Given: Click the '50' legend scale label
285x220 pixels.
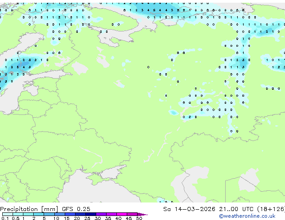Looking at the screenshot, I should (139, 218).
